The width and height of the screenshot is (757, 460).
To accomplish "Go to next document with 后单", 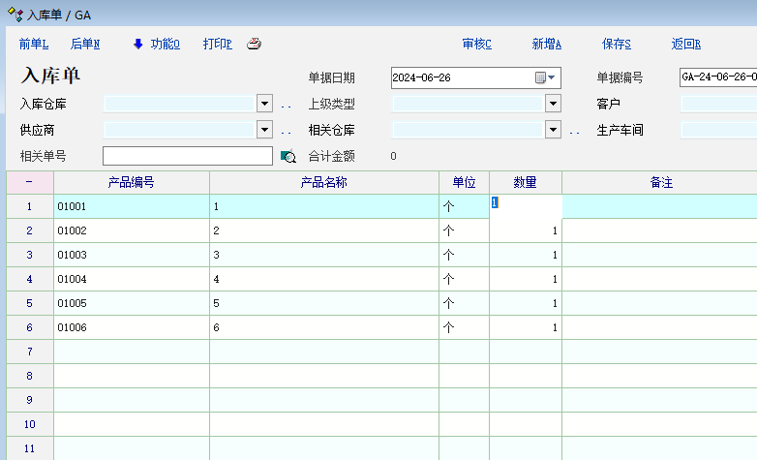I will pos(85,44).
